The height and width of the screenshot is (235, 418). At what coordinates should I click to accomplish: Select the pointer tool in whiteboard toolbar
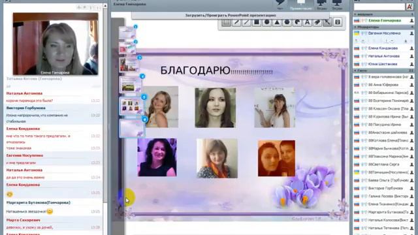point(327,22)
